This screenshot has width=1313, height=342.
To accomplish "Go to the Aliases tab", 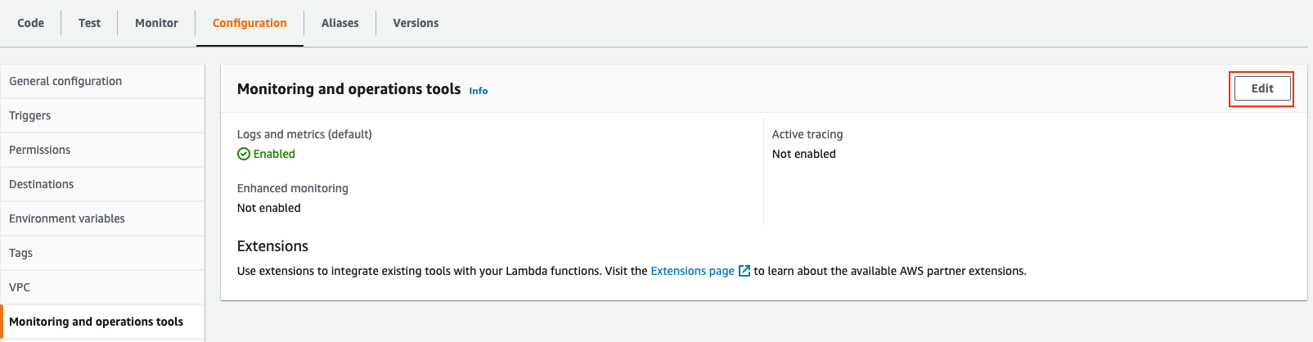I will point(339,23).
